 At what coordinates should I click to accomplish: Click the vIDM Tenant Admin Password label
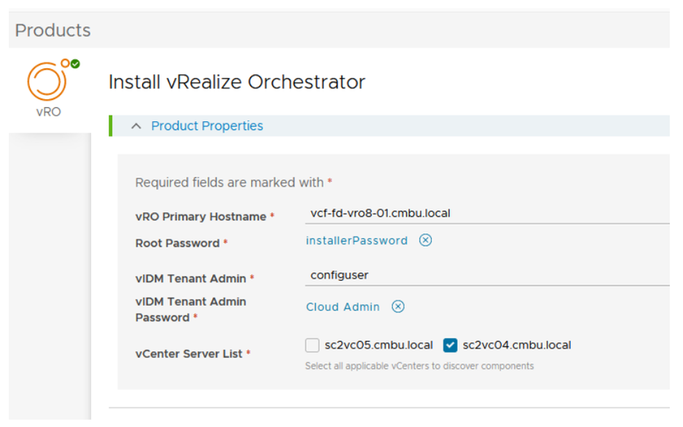tap(190, 309)
